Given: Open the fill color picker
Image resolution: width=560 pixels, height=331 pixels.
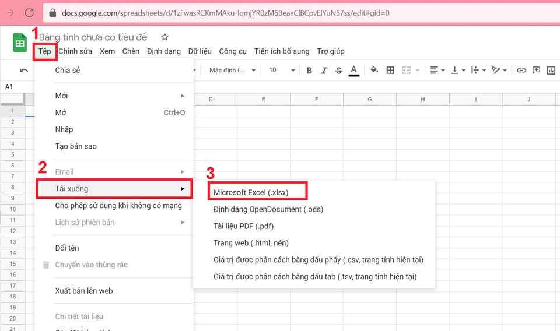Looking at the screenshot, I should coord(374,71).
